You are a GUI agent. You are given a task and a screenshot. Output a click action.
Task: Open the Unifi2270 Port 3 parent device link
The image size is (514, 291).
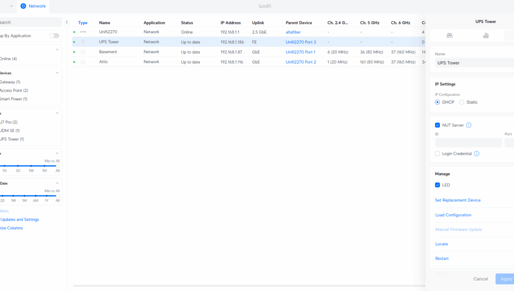[x=300, y=42]
